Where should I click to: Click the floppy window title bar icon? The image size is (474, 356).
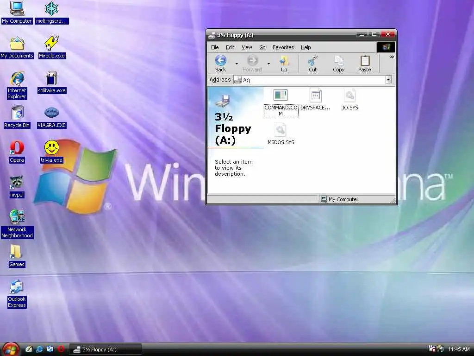pos(212,35)
